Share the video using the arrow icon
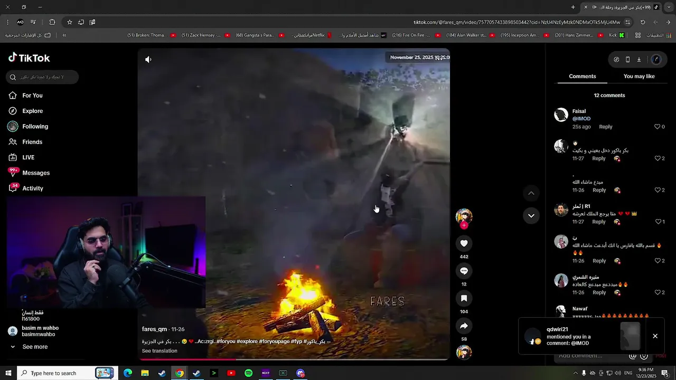Viewport: 676px width, 380px height. pyautogui.click(x=464, y=326)
